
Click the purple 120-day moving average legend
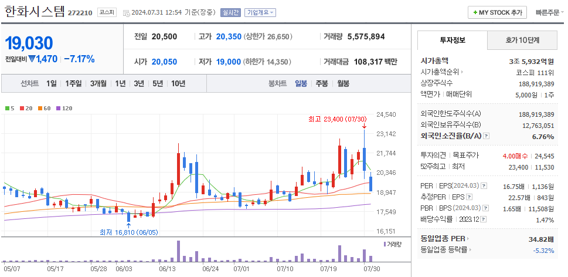tap(64, 108)
